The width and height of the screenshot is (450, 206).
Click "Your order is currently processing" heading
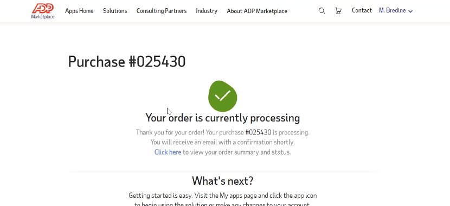pos(223,118)
